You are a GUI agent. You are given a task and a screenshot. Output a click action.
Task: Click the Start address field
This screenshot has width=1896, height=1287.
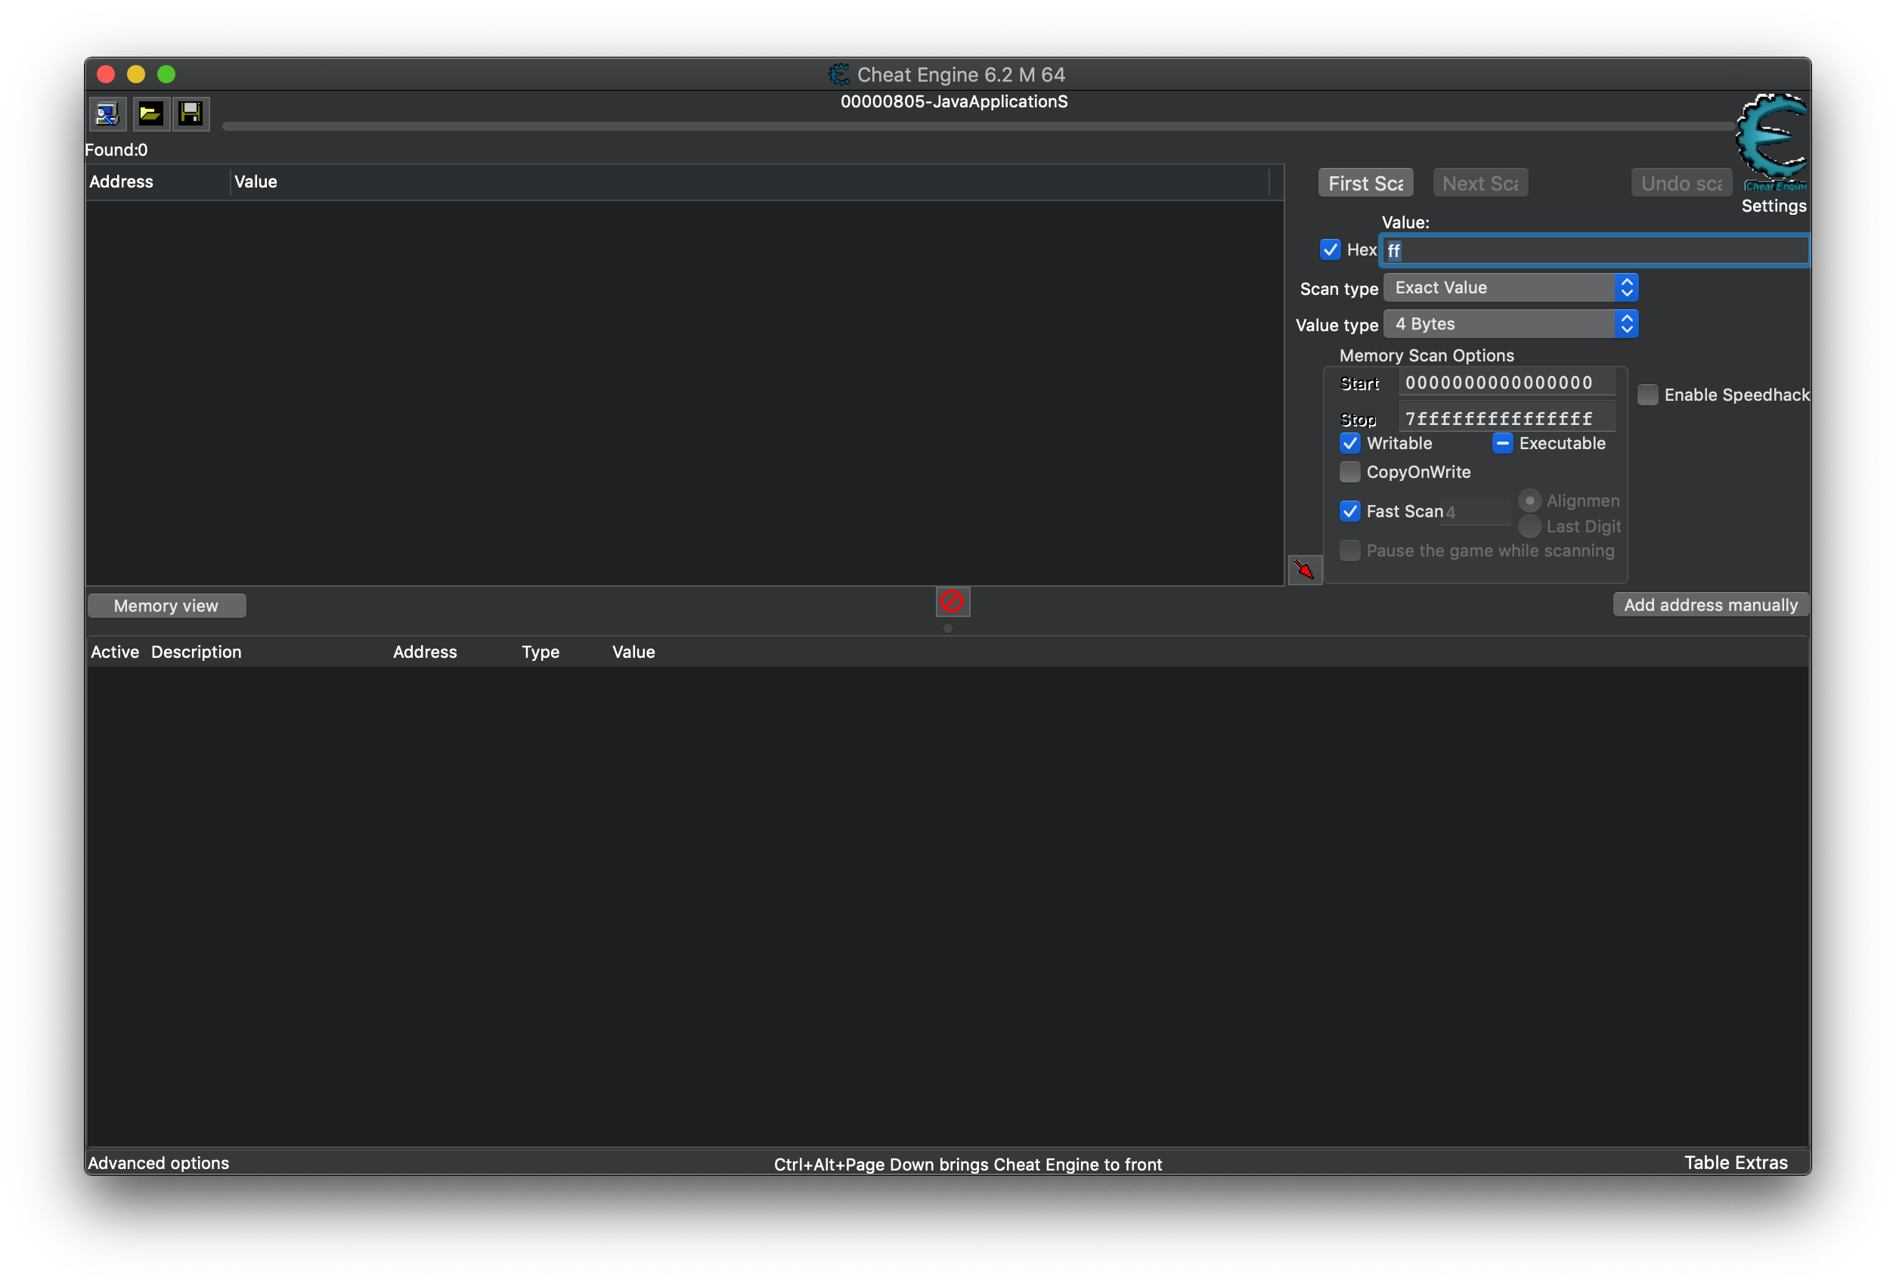[x=1506, y=383]
